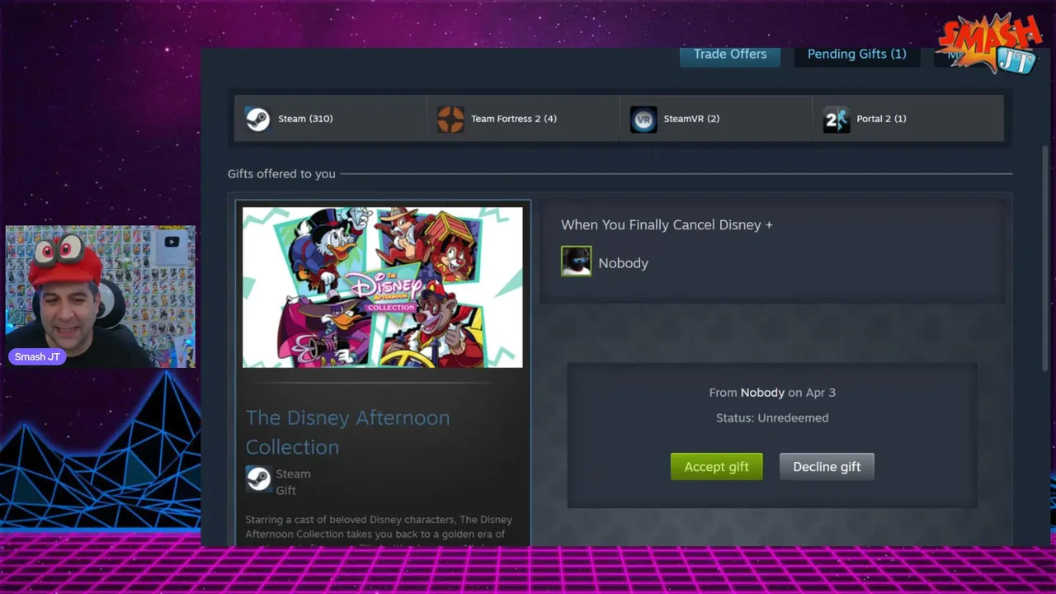Click the 'Steam Gift' item type label

tap(293, 482)
